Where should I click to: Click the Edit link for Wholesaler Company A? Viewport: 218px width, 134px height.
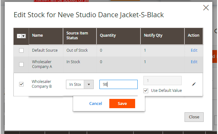pyautogui.click(x=194, y=62)
